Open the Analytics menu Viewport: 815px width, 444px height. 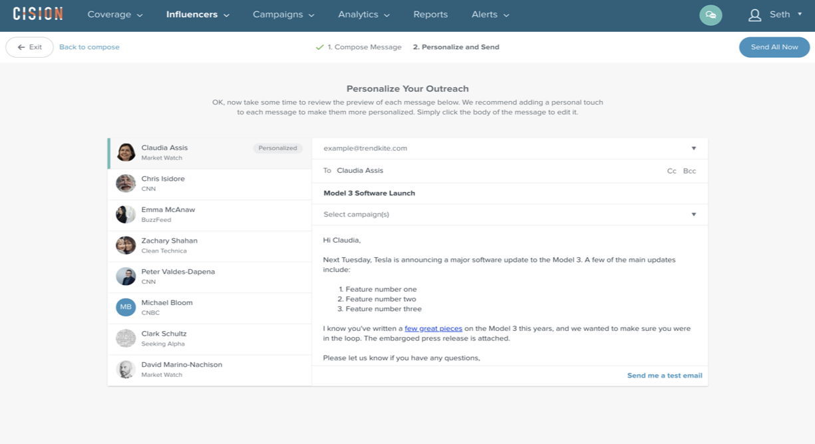pos(364,15)
